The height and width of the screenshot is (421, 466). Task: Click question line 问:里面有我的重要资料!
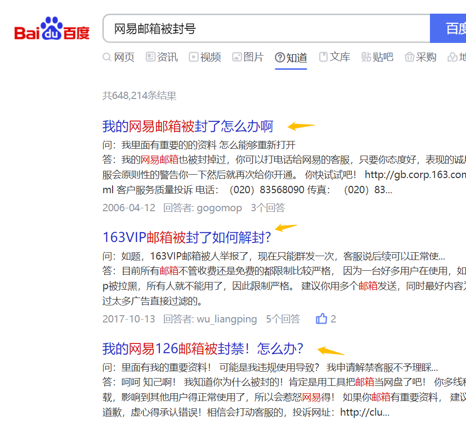(x=270, y=367)
